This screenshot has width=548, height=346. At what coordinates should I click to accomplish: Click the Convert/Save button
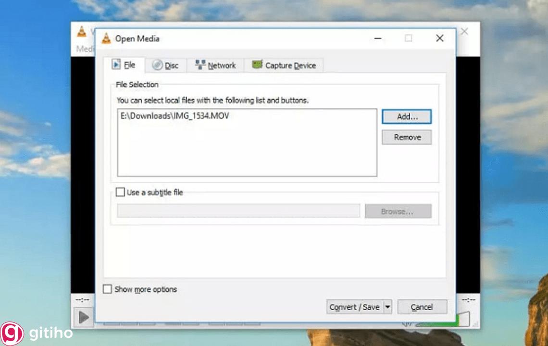tap(355, 307)
